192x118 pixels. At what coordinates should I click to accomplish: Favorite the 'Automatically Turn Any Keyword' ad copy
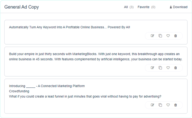[168, 36]
